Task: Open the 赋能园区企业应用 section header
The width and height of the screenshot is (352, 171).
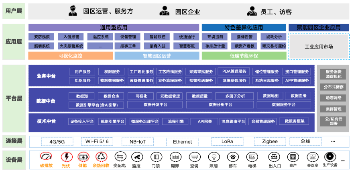Action: click(319, 28)
